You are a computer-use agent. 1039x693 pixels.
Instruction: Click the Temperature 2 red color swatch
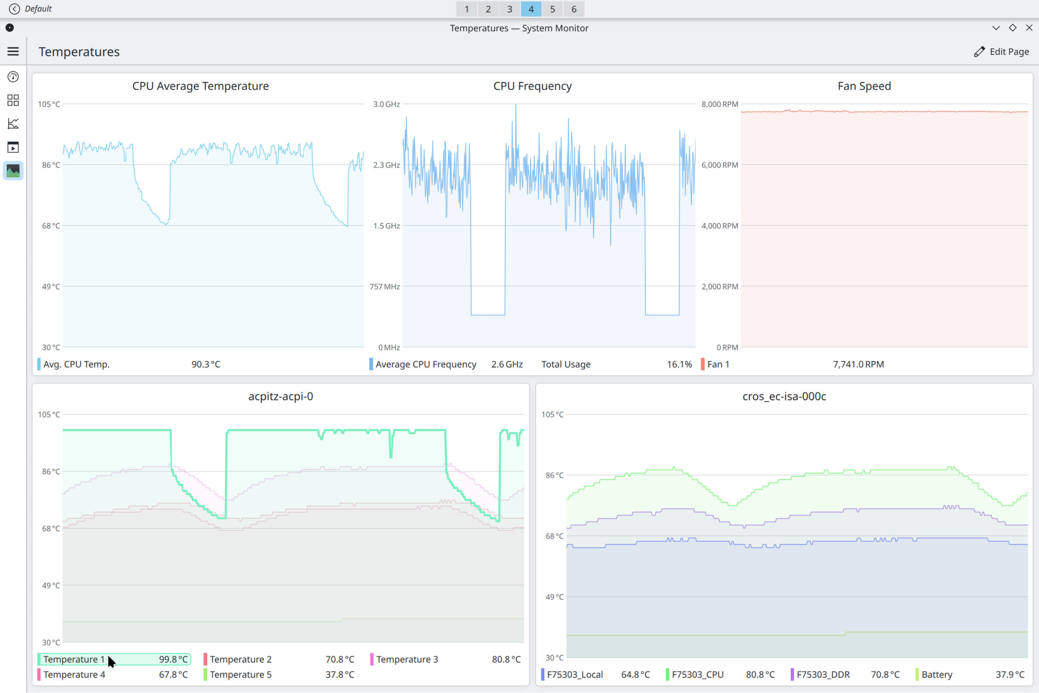(x=205, y=659)
